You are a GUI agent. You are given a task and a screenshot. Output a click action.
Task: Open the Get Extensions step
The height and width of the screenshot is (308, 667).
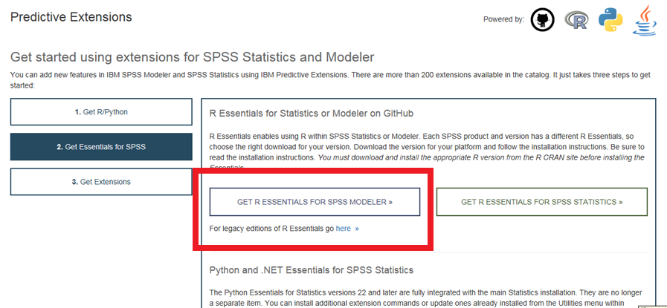click(x=101, y=182)
